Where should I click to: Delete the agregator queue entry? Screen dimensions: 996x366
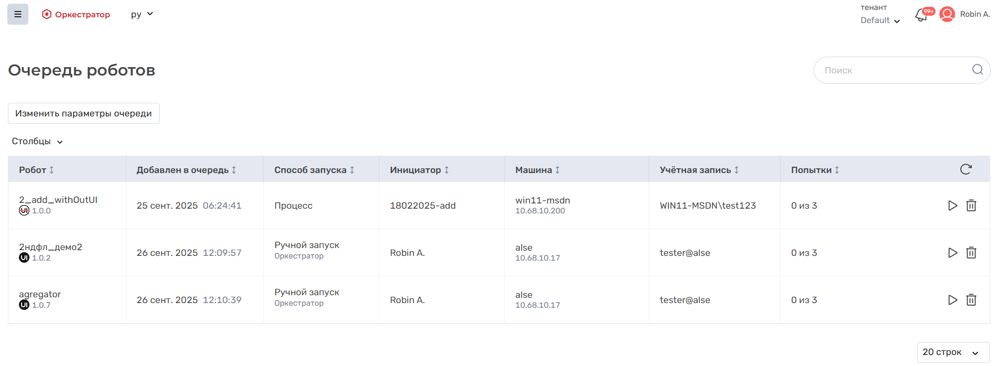[x=971, y=300]
